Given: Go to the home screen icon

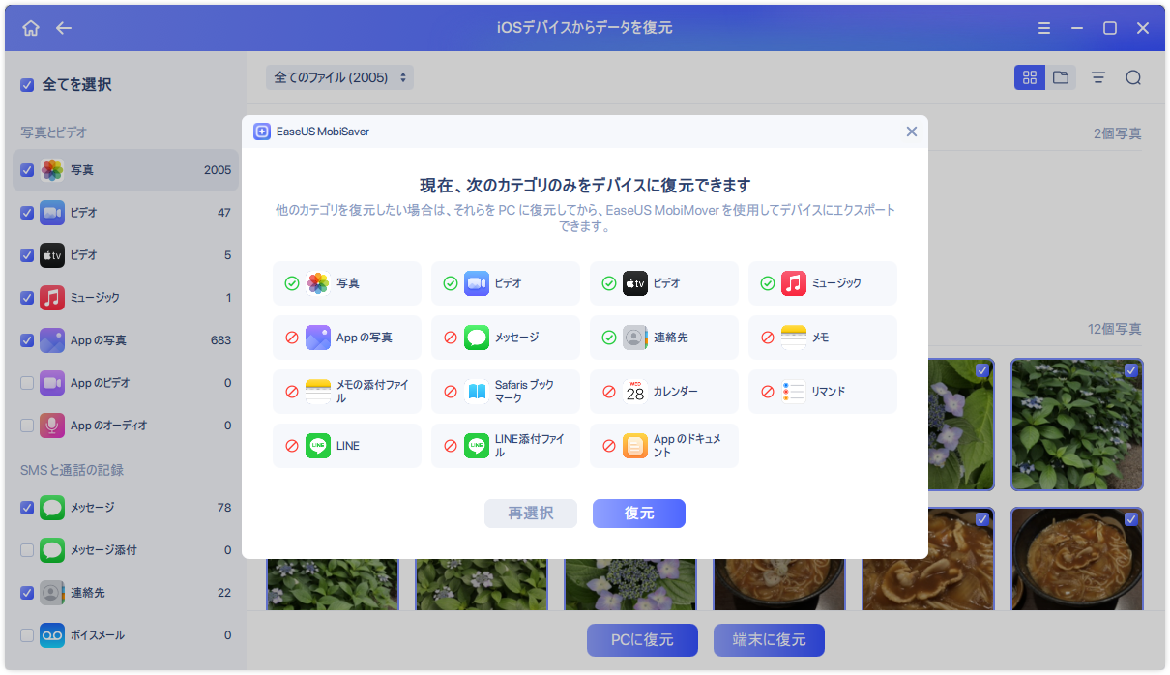Looking at the screenshot, I should 31,28.
